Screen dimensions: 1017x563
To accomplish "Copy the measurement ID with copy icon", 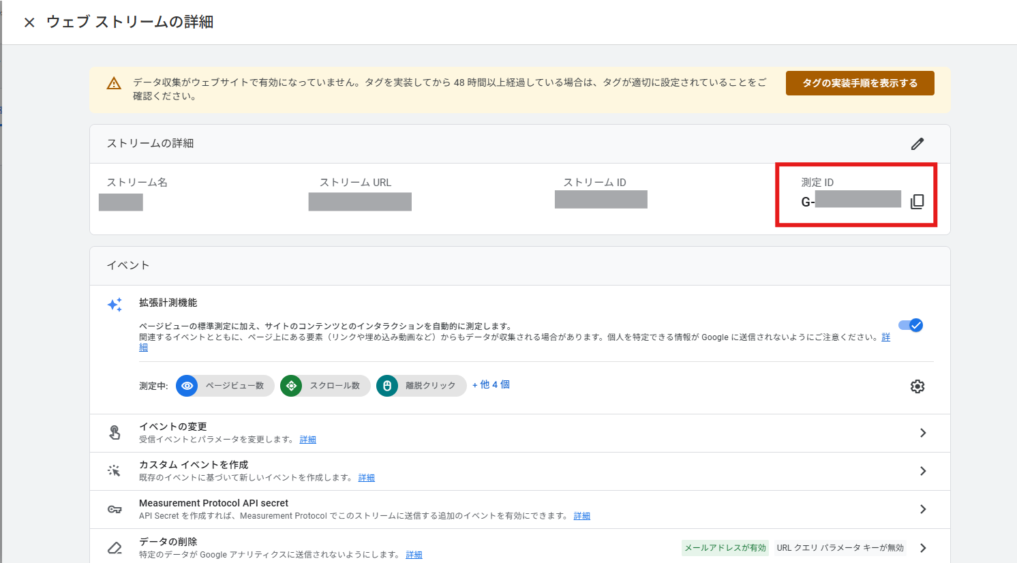I will 917,202.
